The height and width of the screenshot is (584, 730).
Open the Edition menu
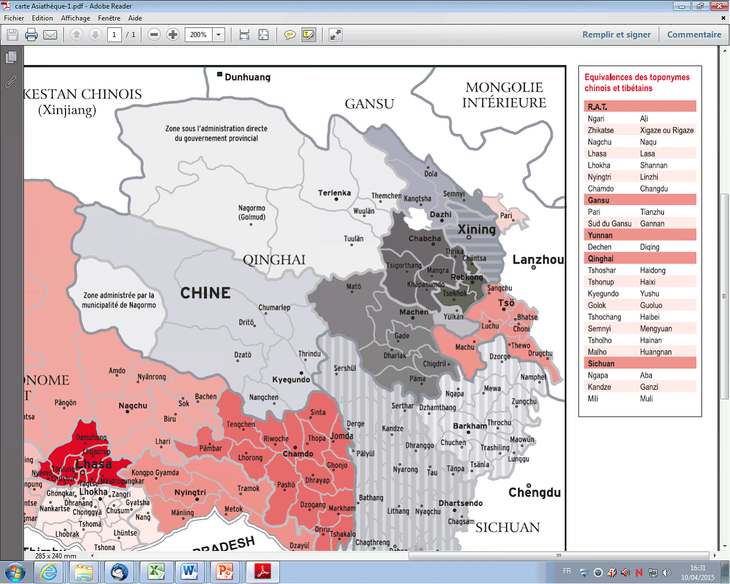[x=42, y=18]
